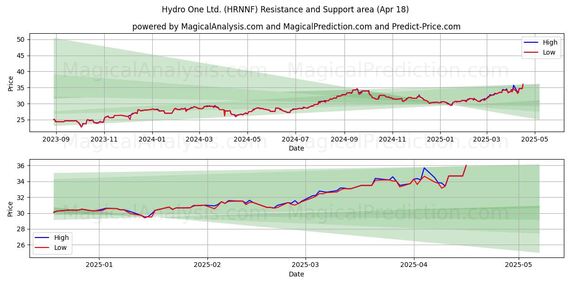The width and height of the screenshot is (571, 285).
Task: Click the '2025-02' x-axis label in bottom chart
Action: 208,265
